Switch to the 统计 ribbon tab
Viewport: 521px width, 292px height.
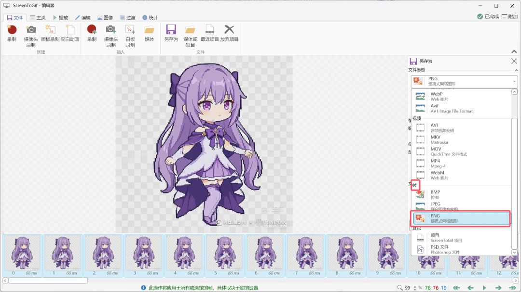(x=150, y=18)
